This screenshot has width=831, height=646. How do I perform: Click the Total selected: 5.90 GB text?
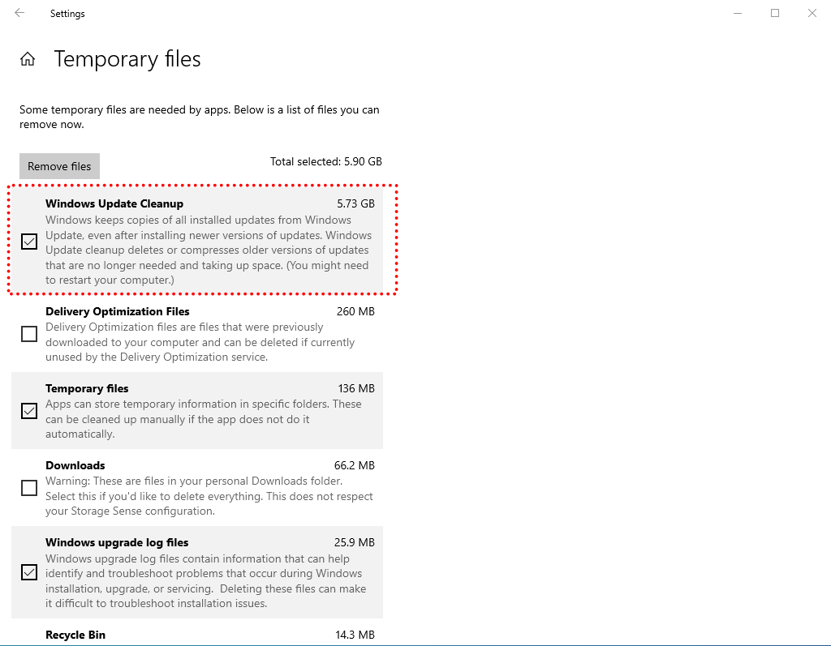[x=326, y=161]
